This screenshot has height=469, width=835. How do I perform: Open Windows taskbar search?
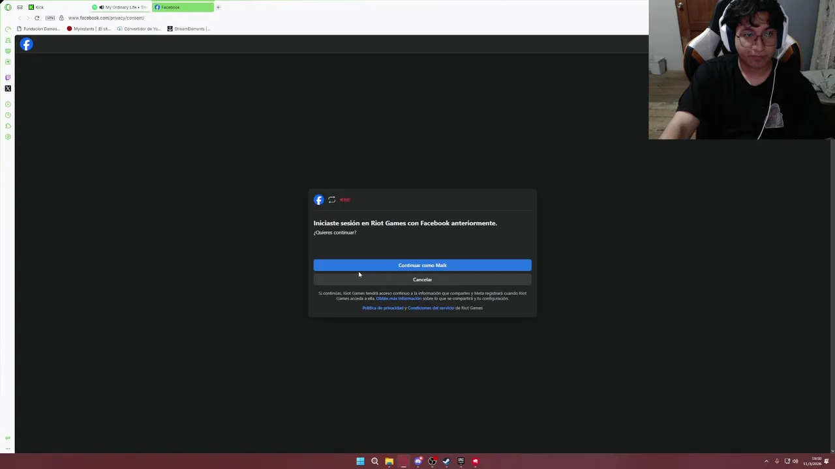pyautogui.click(x=374, y=461)
